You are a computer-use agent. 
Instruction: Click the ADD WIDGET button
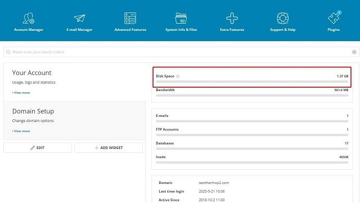point(109,148)
